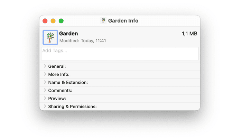Expand Name & Extension disclosure arrow
The width and height of the screenshot is (242, 139).
(45, 82)
